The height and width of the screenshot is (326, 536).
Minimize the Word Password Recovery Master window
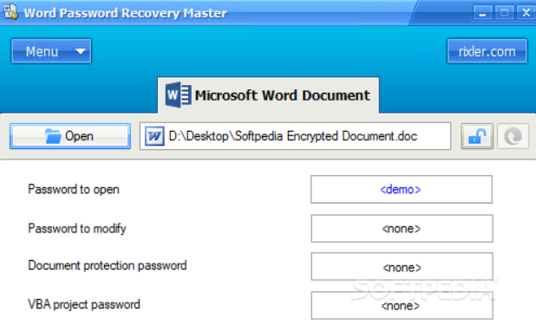482,13
